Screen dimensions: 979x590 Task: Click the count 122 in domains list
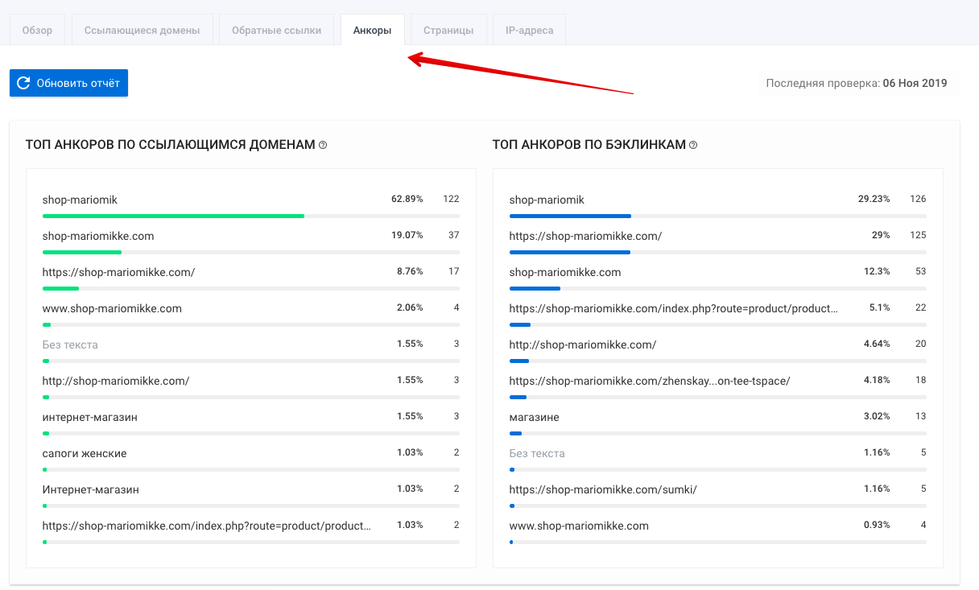pos(451,199)
